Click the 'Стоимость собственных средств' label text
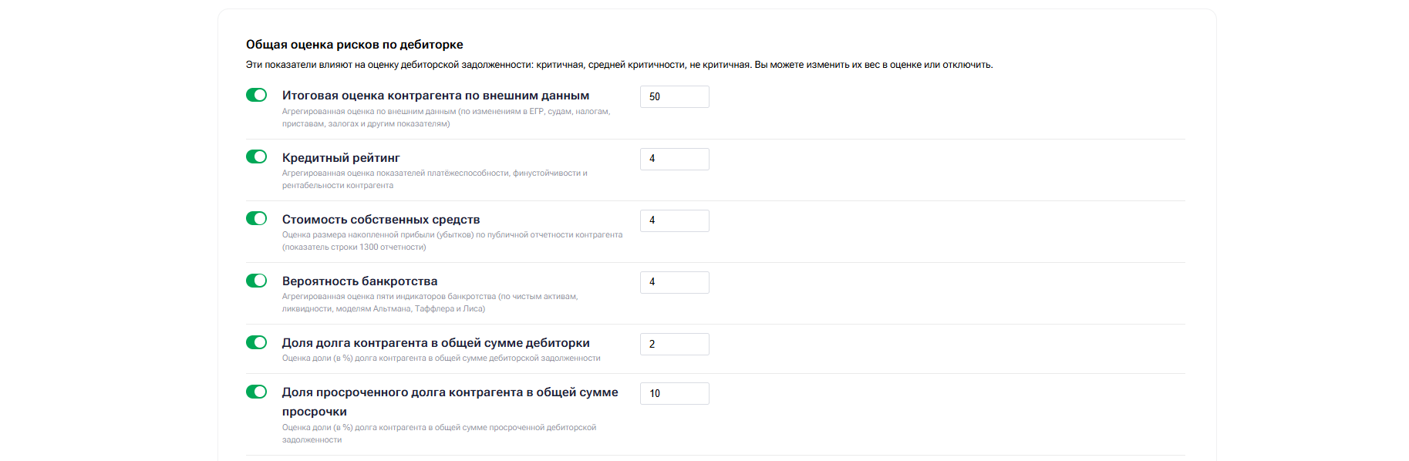Screen dimensions: 1409x461 point(381,220)
